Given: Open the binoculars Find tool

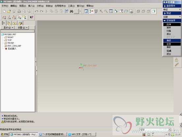Looking at the screenshot, I should (71, 11).
